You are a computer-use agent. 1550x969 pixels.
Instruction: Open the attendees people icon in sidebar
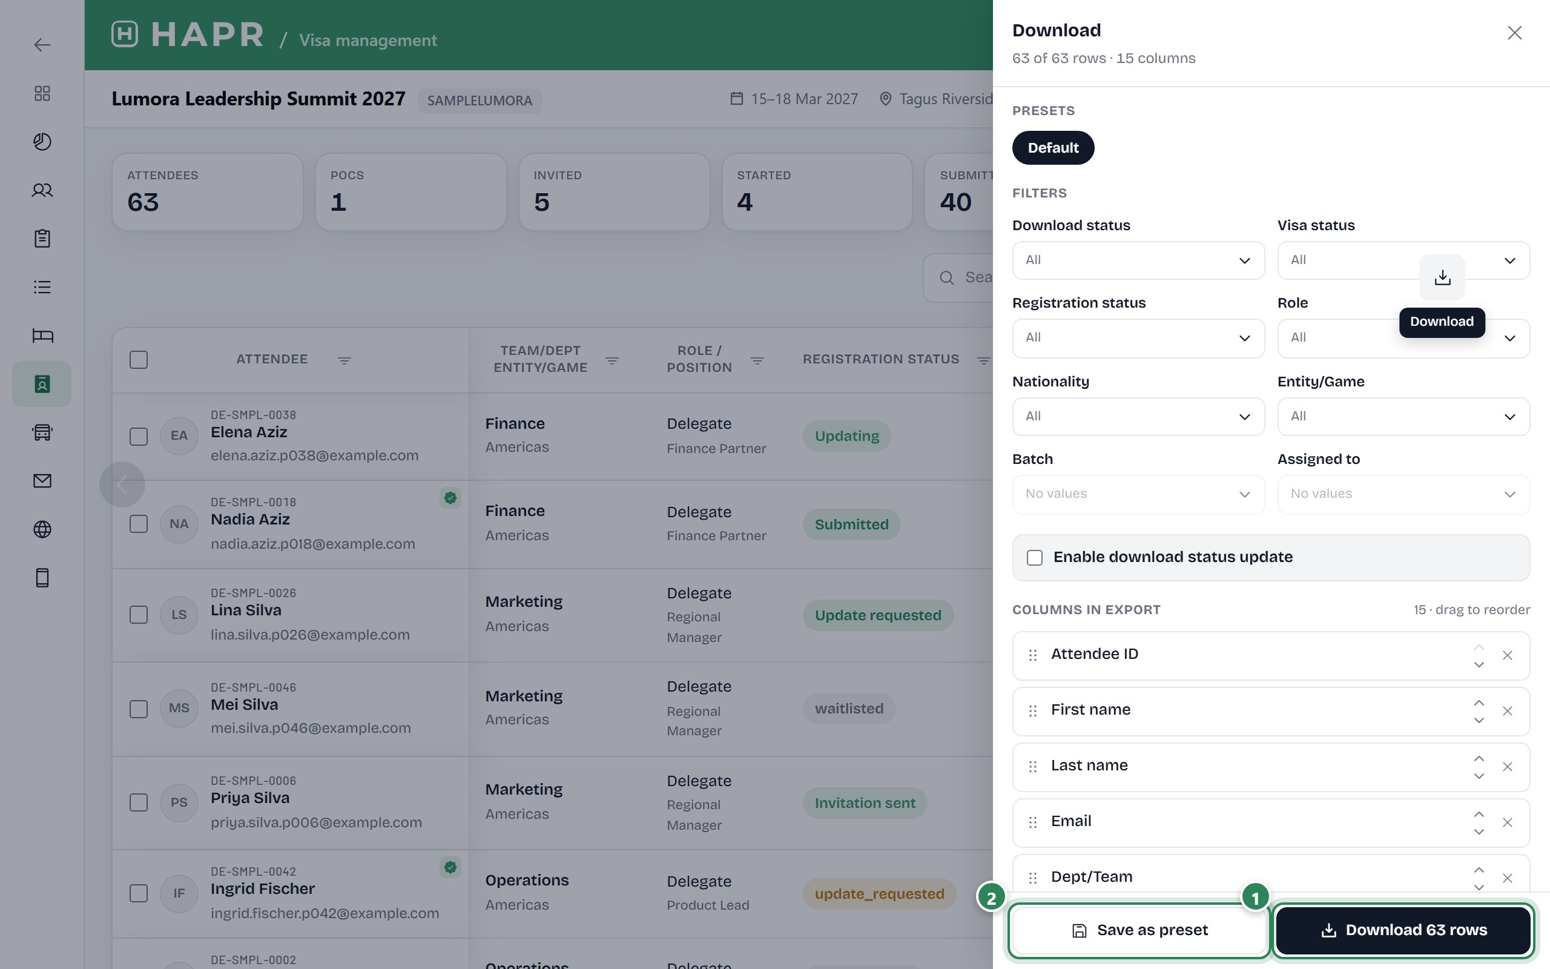pyautogui.click(x=42, y=190)
